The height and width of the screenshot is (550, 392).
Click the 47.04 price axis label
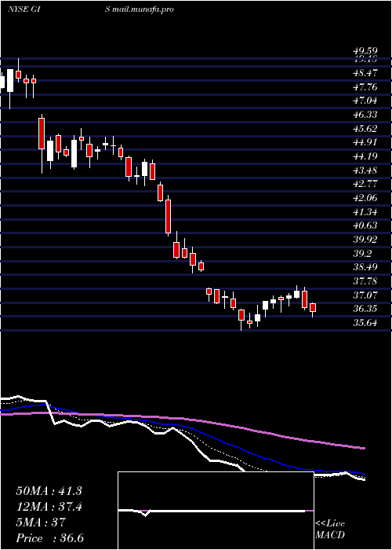(x=365, y=101)
